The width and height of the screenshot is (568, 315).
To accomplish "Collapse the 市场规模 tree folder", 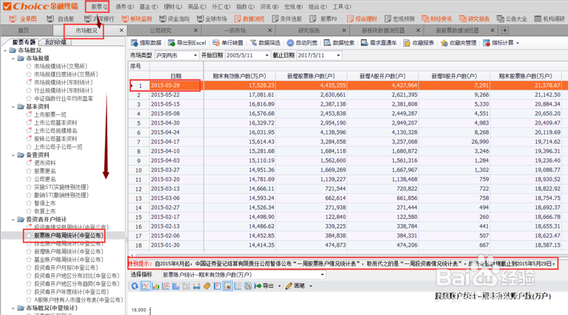I will pos(13,59).
